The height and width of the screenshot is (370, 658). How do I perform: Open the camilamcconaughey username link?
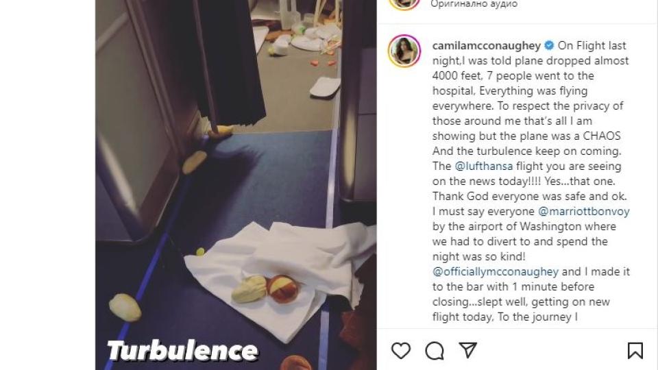pos(487,45)
